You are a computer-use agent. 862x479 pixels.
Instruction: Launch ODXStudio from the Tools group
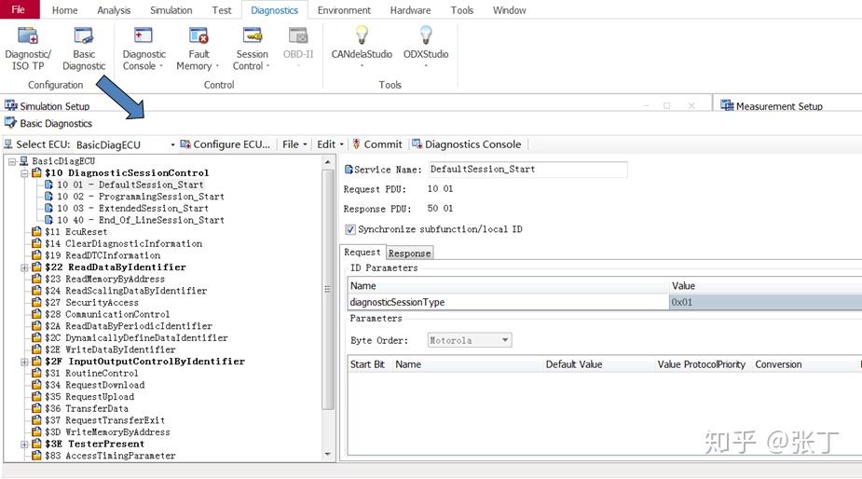point(426,35)
